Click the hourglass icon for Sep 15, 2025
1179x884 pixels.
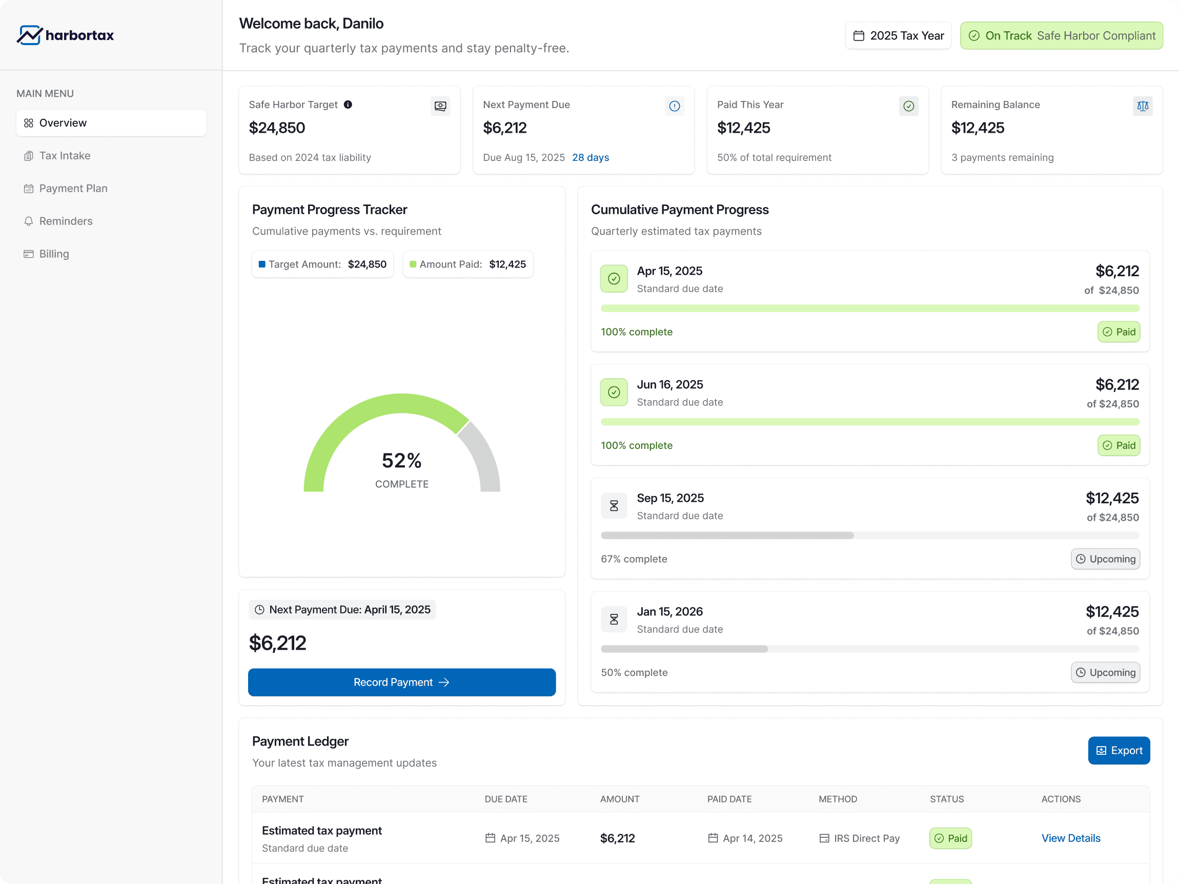[614, 506]
